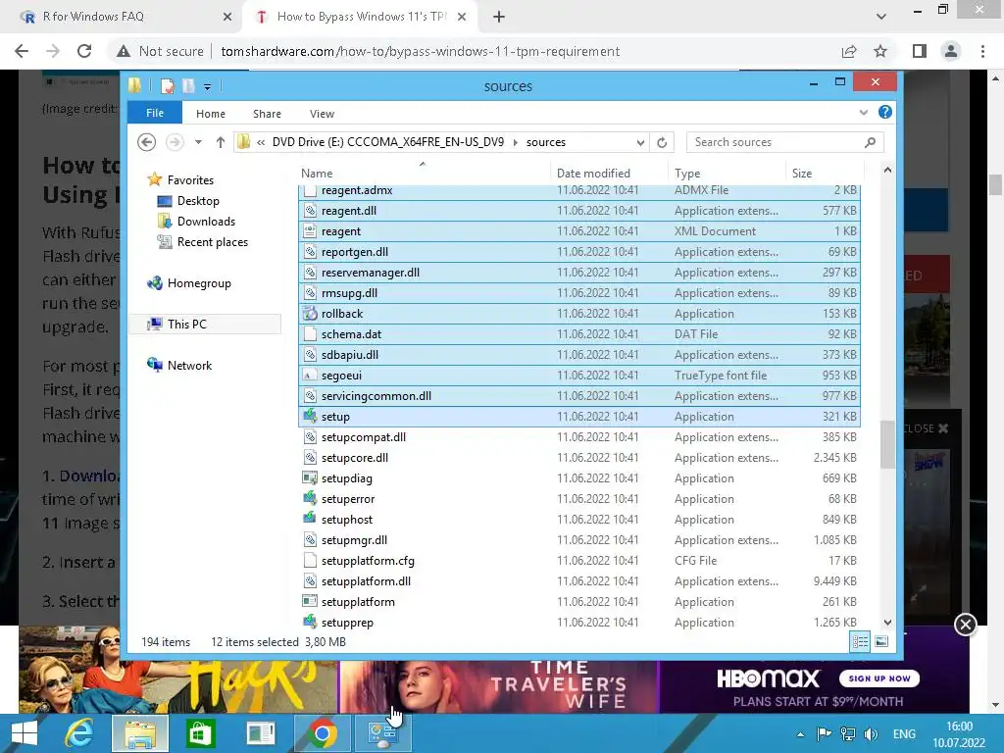Open network status tray icon
Screen dimensions: 1004x753
pyautogui.click(x=848, y=733)
